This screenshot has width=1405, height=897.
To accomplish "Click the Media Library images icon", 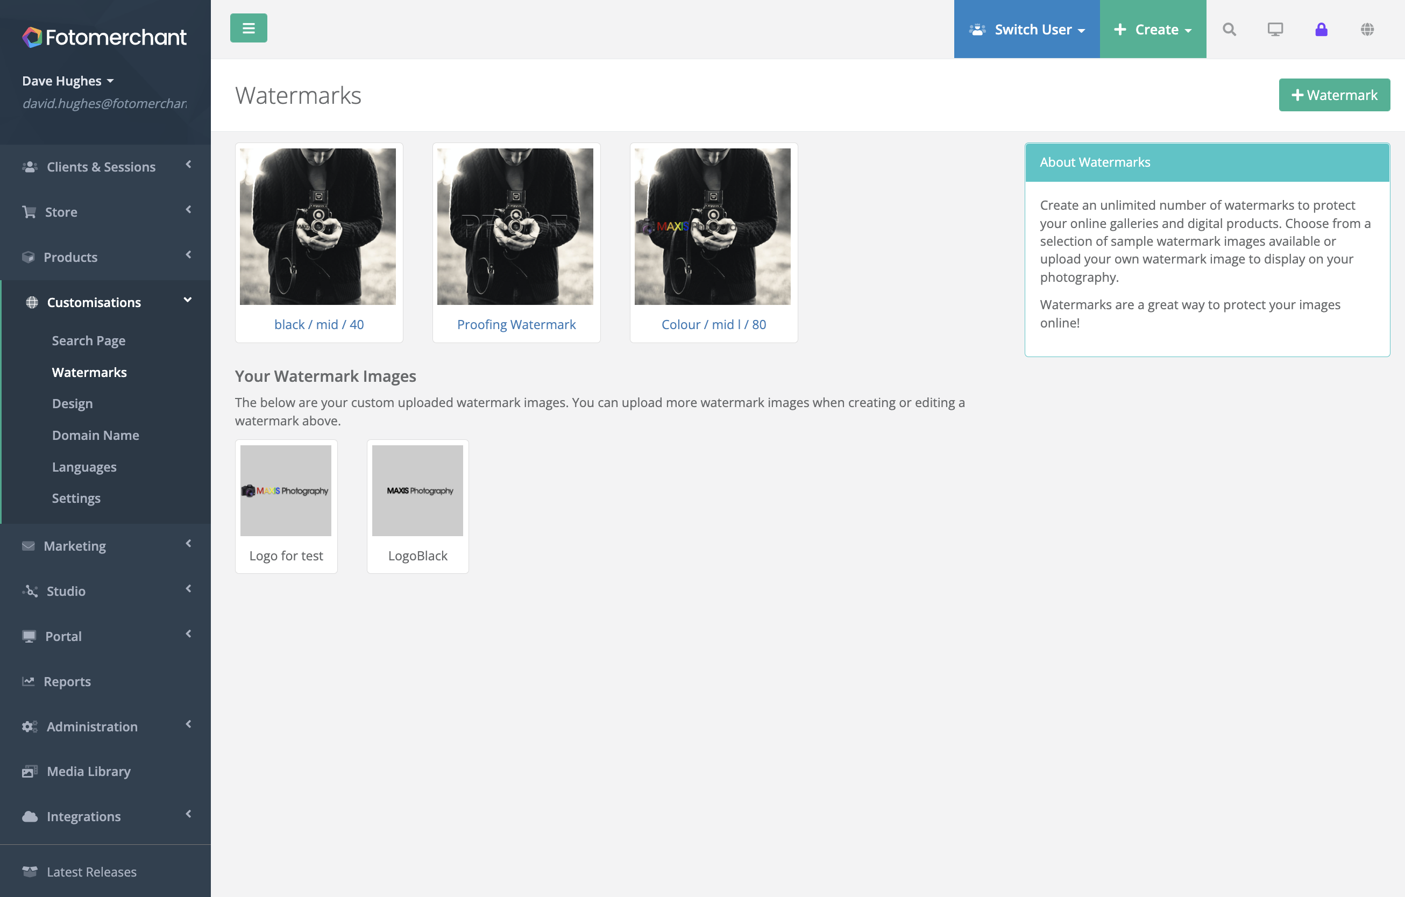I will [x=30, y=771].
